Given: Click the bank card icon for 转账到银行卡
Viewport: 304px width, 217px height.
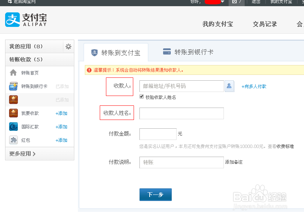Looking at the screenshot, I should pos(13,86).
